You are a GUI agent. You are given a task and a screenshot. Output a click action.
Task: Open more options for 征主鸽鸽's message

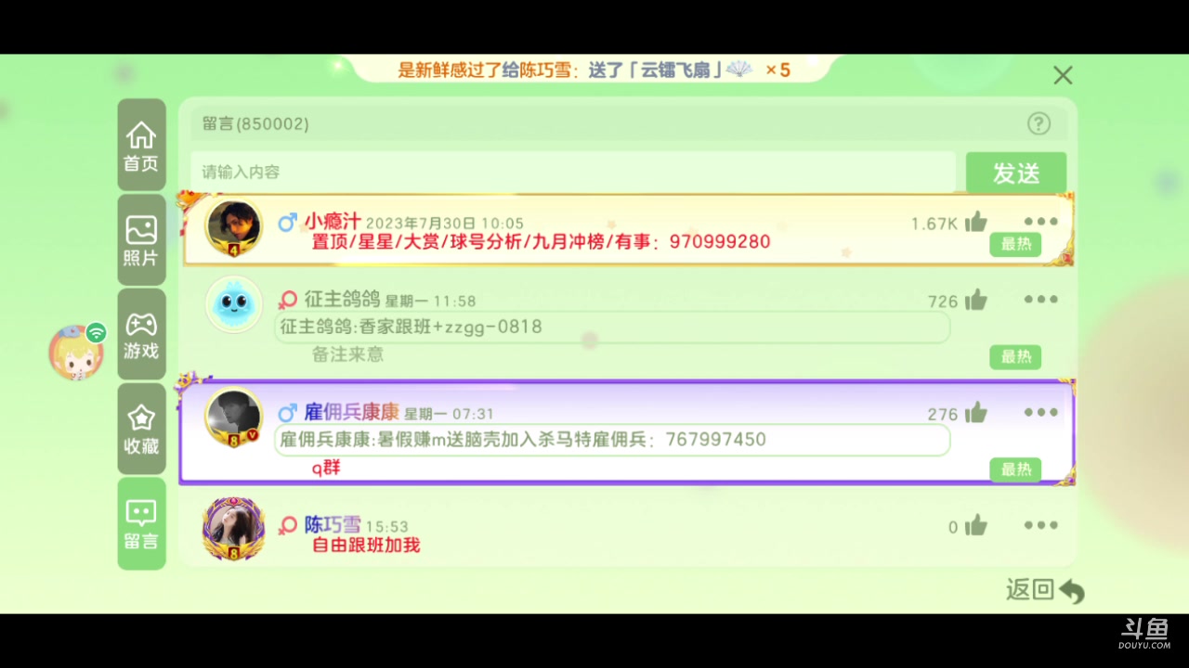click(x=1040, y=299)
